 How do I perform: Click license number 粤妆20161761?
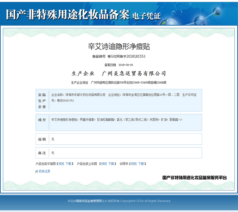(65, 101)
